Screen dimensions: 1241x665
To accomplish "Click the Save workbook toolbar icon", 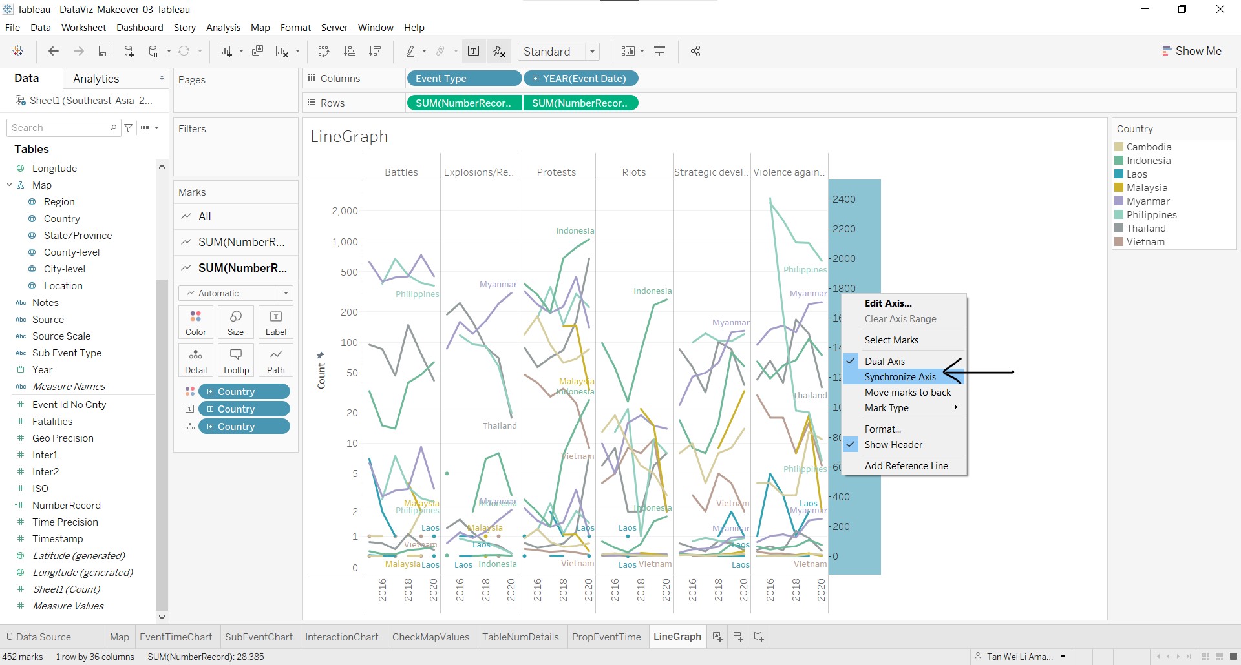I will pyautogui.click(x=103, y=52).
